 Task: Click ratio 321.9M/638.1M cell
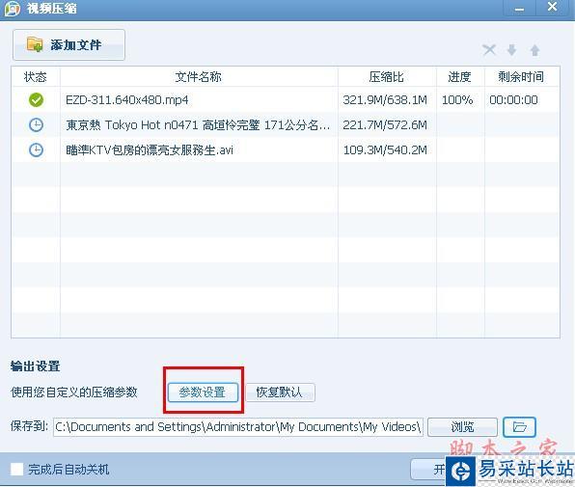(385, 100)
